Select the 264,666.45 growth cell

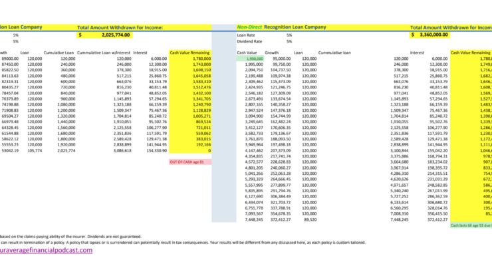(281, 179)
